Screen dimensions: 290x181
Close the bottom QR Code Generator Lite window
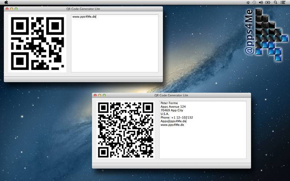95,95
